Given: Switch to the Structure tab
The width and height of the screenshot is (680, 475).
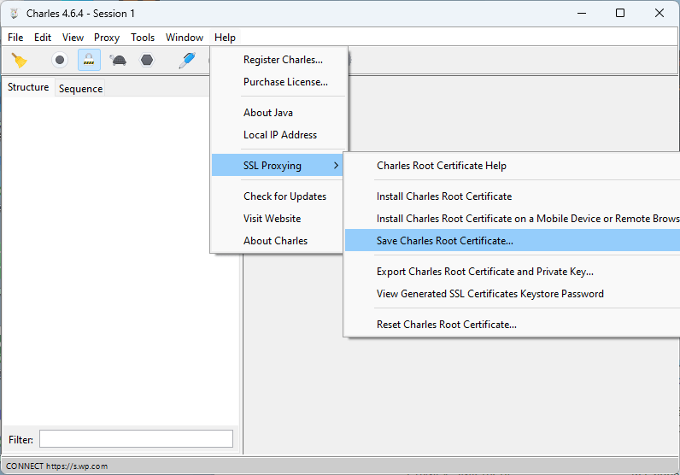Looking at the screenshot, I should 28,87.
